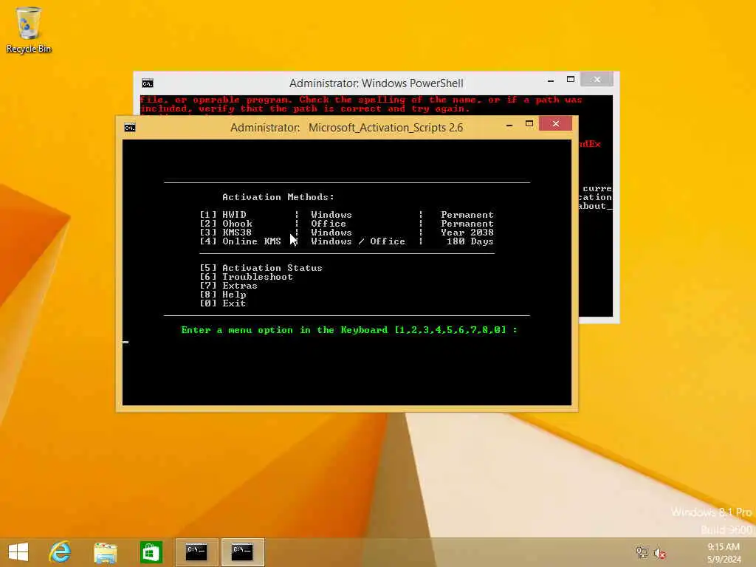Image resolution: width=756 pixels, height=567 pixels.
Task: Maximize the Activation Scripts window
Action: (x=529, y=124)
